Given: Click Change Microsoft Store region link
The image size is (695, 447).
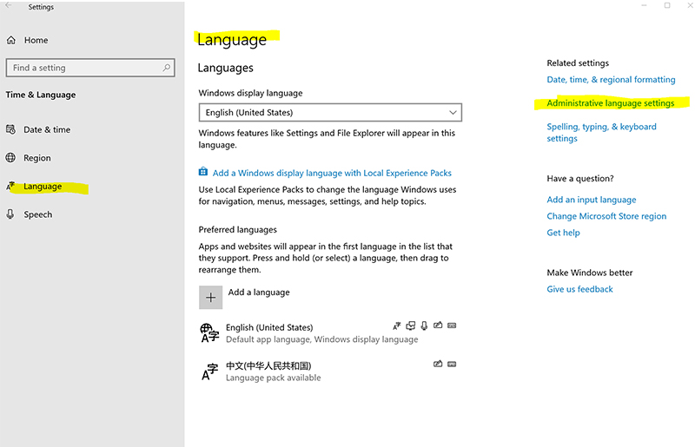Looking at the screenshot, I should pyautogui.click(x=606, y=216).
